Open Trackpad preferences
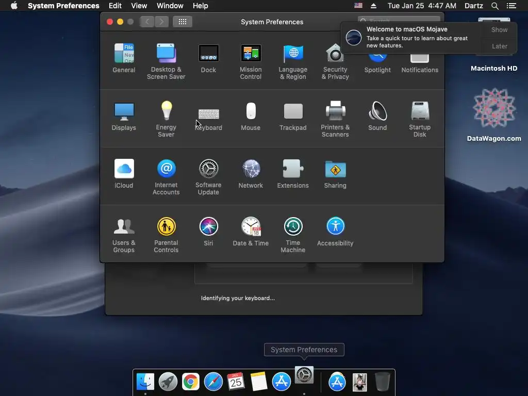The image size is (528, 396). click(x=293, y=116)
